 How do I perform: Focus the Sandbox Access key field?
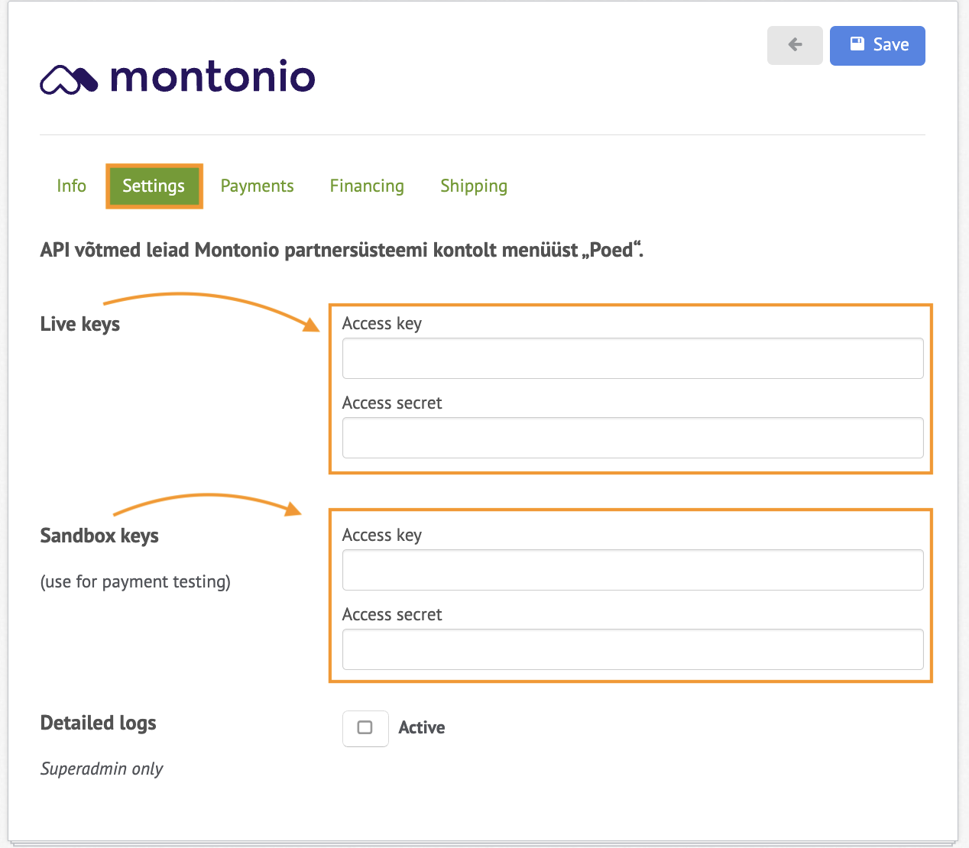pos(633,570)
